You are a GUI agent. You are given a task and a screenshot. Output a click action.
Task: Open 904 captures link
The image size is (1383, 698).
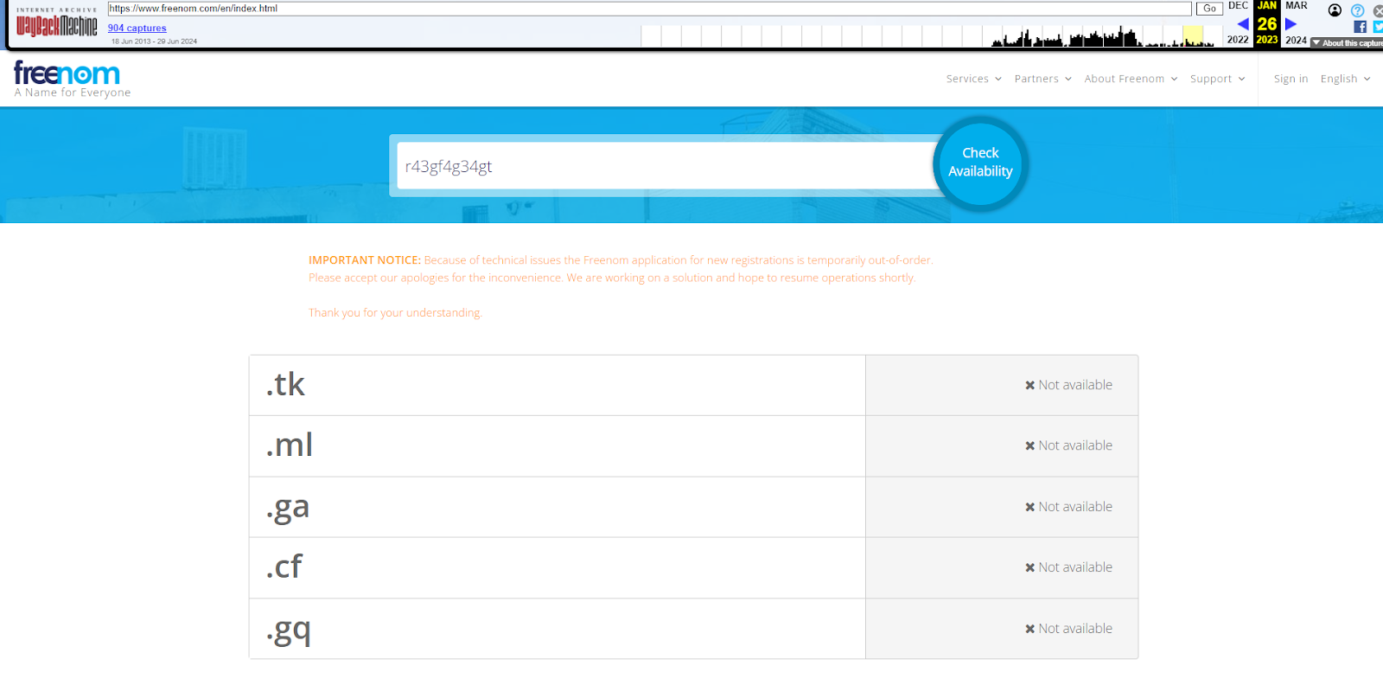click(x=137, y=28)
